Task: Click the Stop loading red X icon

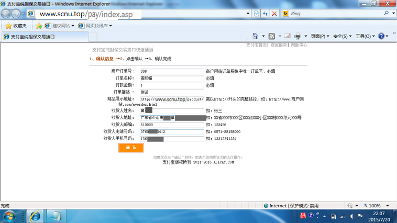Action: click(x=274, y=14)
